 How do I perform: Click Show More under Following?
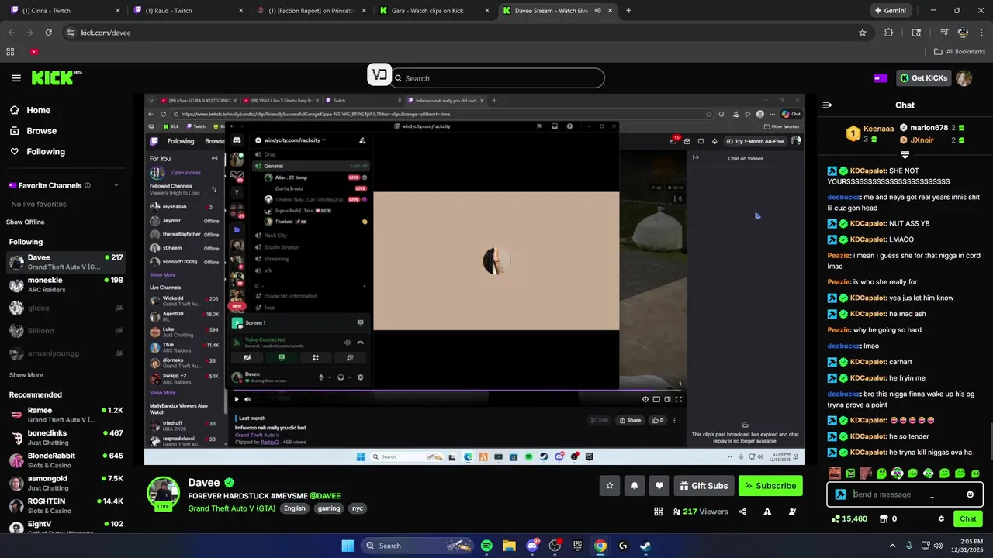(x=26, y=375)
